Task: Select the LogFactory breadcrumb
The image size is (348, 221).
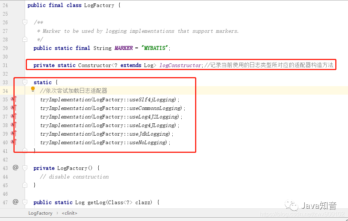Action: tap(40, 213)
